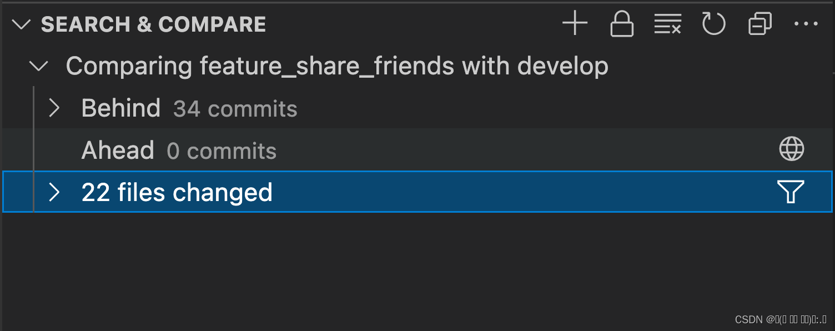Viewport: 835px width, 331px height.
Task: Expand the 22 files changed node
Action: (x=54, y=192)
